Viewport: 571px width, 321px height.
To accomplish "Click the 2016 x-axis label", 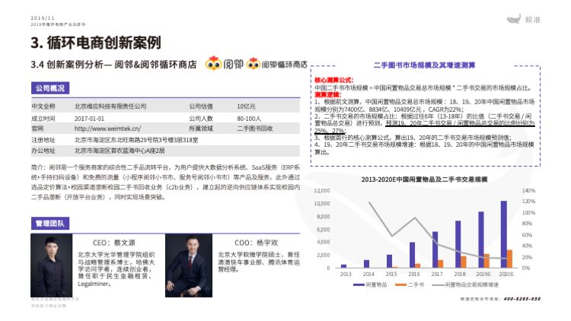I will point(413,274).
